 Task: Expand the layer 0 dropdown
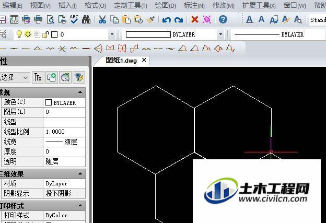tap(112, 34)
